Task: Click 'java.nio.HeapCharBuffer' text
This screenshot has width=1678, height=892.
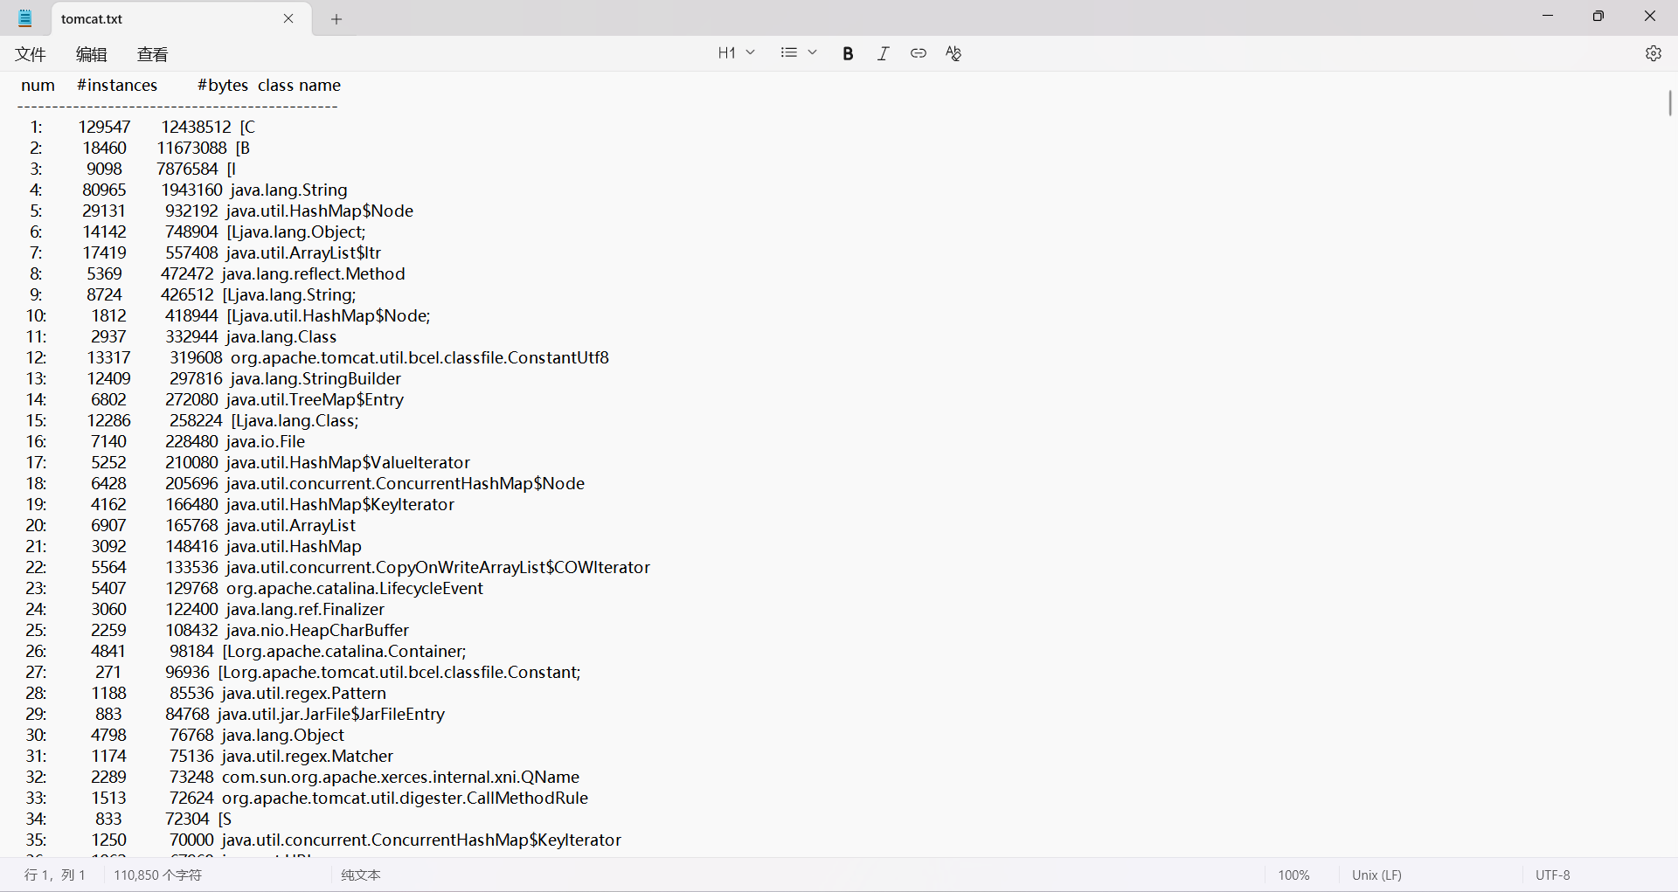Action: coord(317,630)
